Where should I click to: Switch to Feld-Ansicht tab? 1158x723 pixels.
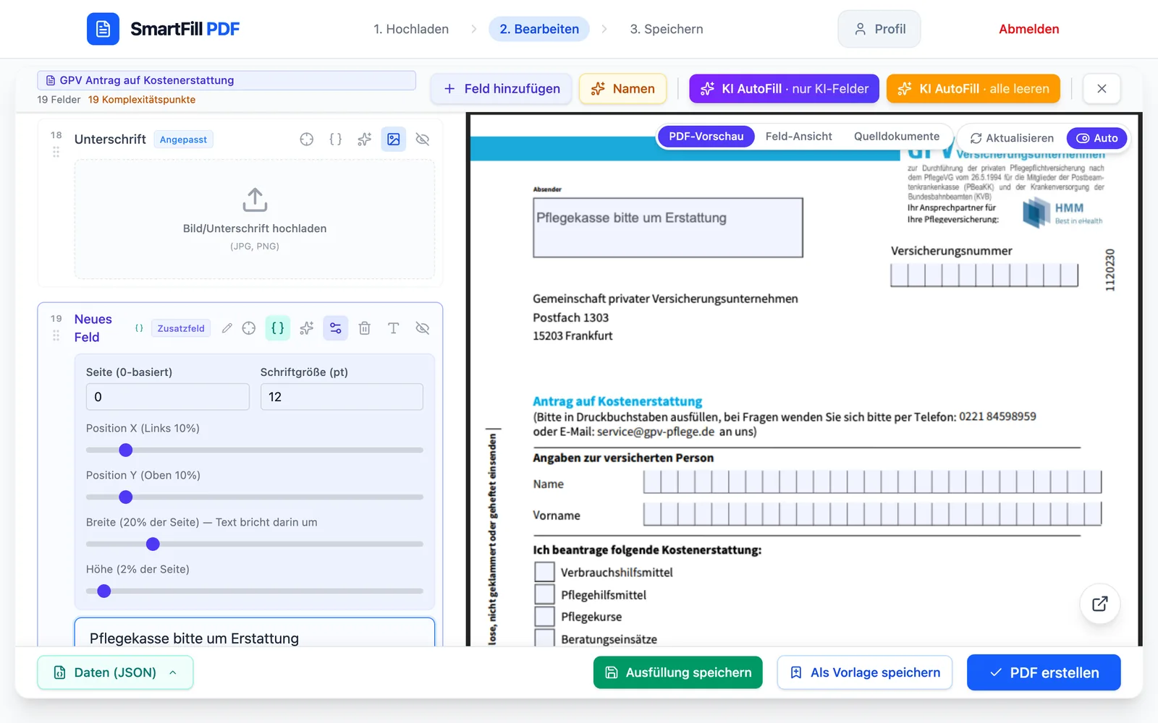click(798, 137)
